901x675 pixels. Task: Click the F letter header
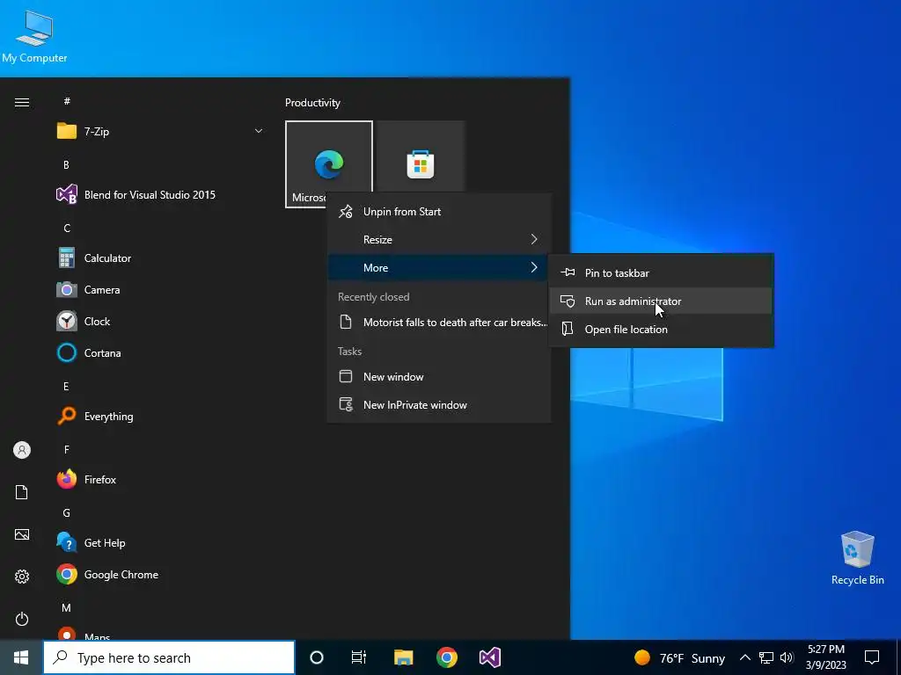(x=67, y=449)
